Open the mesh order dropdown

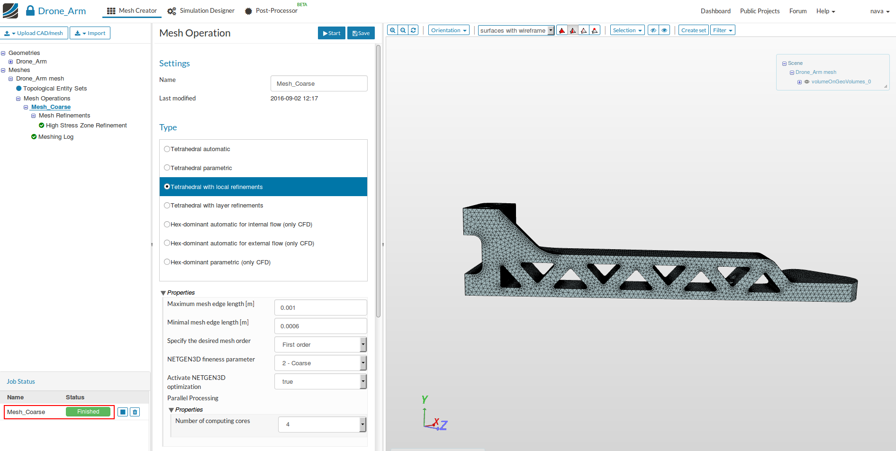tap(320, 344)
